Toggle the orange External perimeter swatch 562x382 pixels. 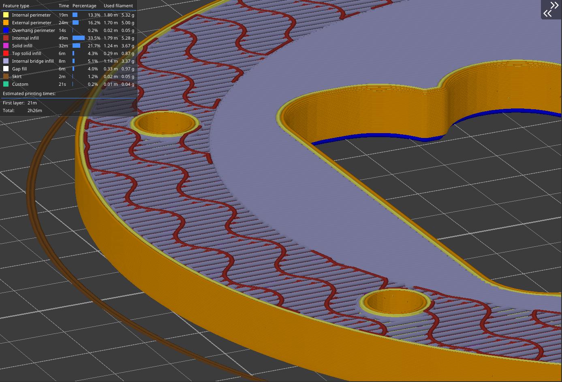pyautogui.click(x=6, y=23)
